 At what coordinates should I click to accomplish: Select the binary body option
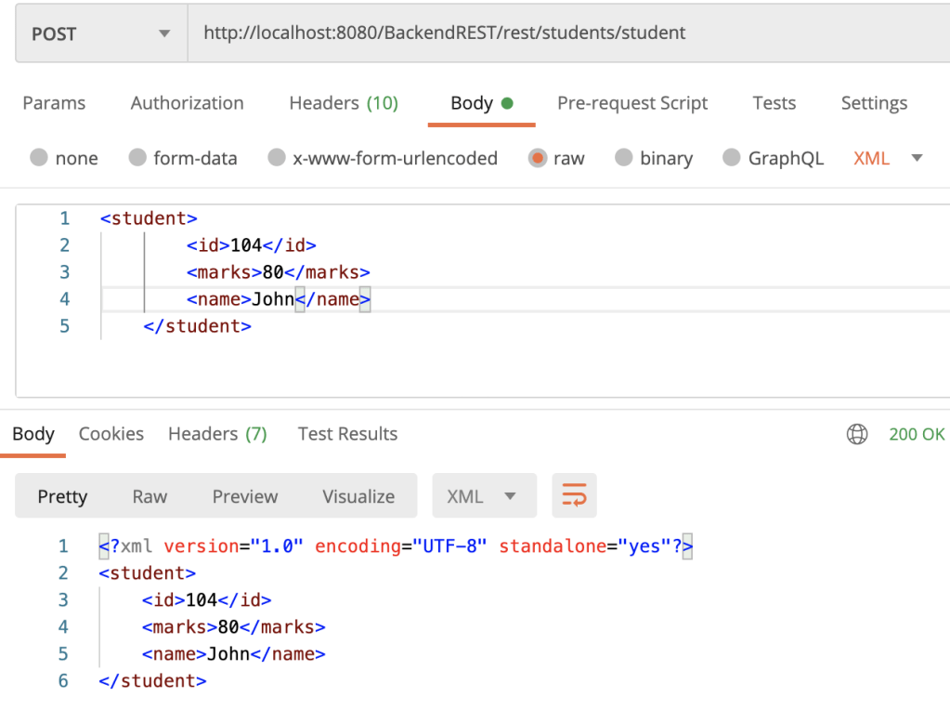[x=624, y=158]
